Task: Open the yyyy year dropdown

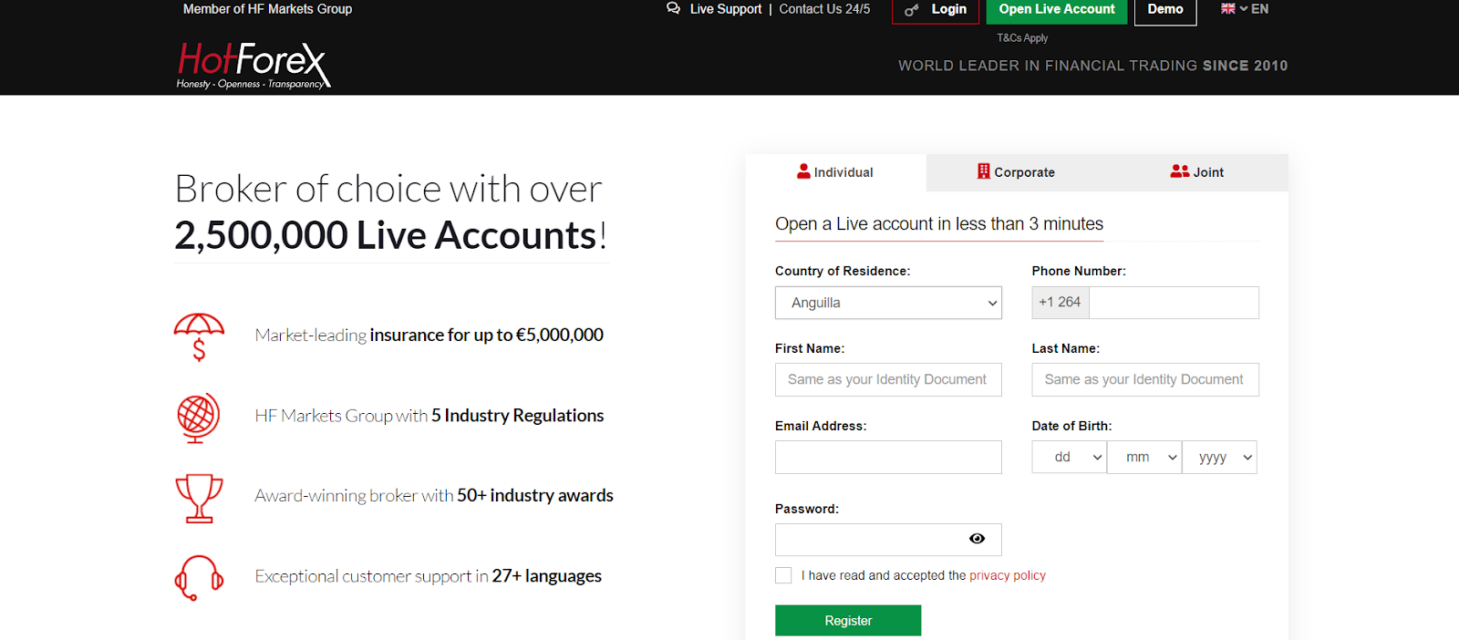Action: [1220, 457]
